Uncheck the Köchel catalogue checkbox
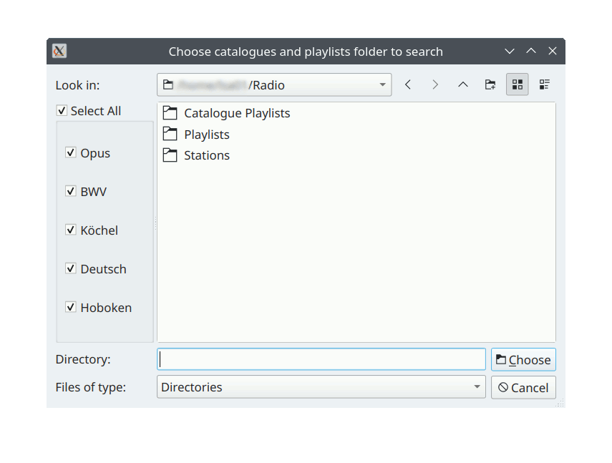The width and height of the screenshot is (612, 463). (x=70, y=230)
